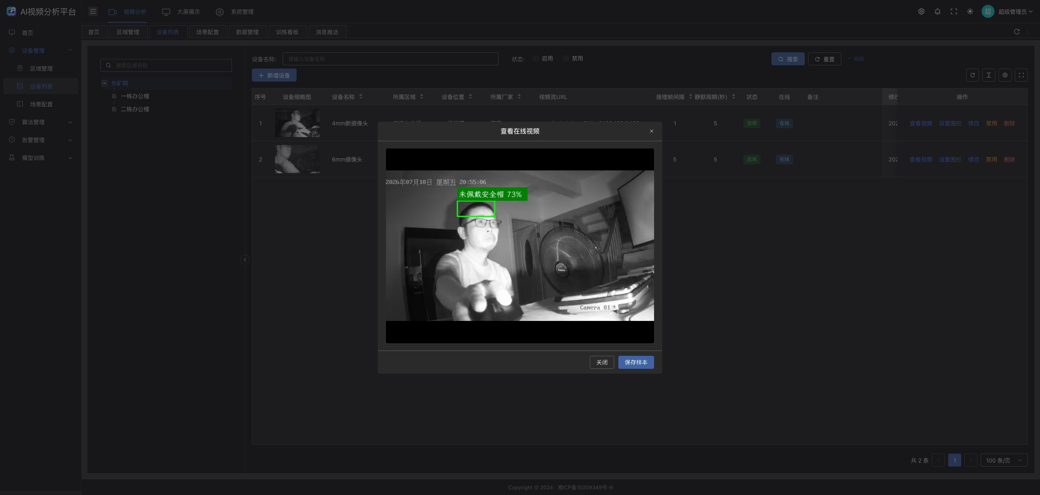
Task: Collapse the 长矿院 tree node
Action: (104, 83)
